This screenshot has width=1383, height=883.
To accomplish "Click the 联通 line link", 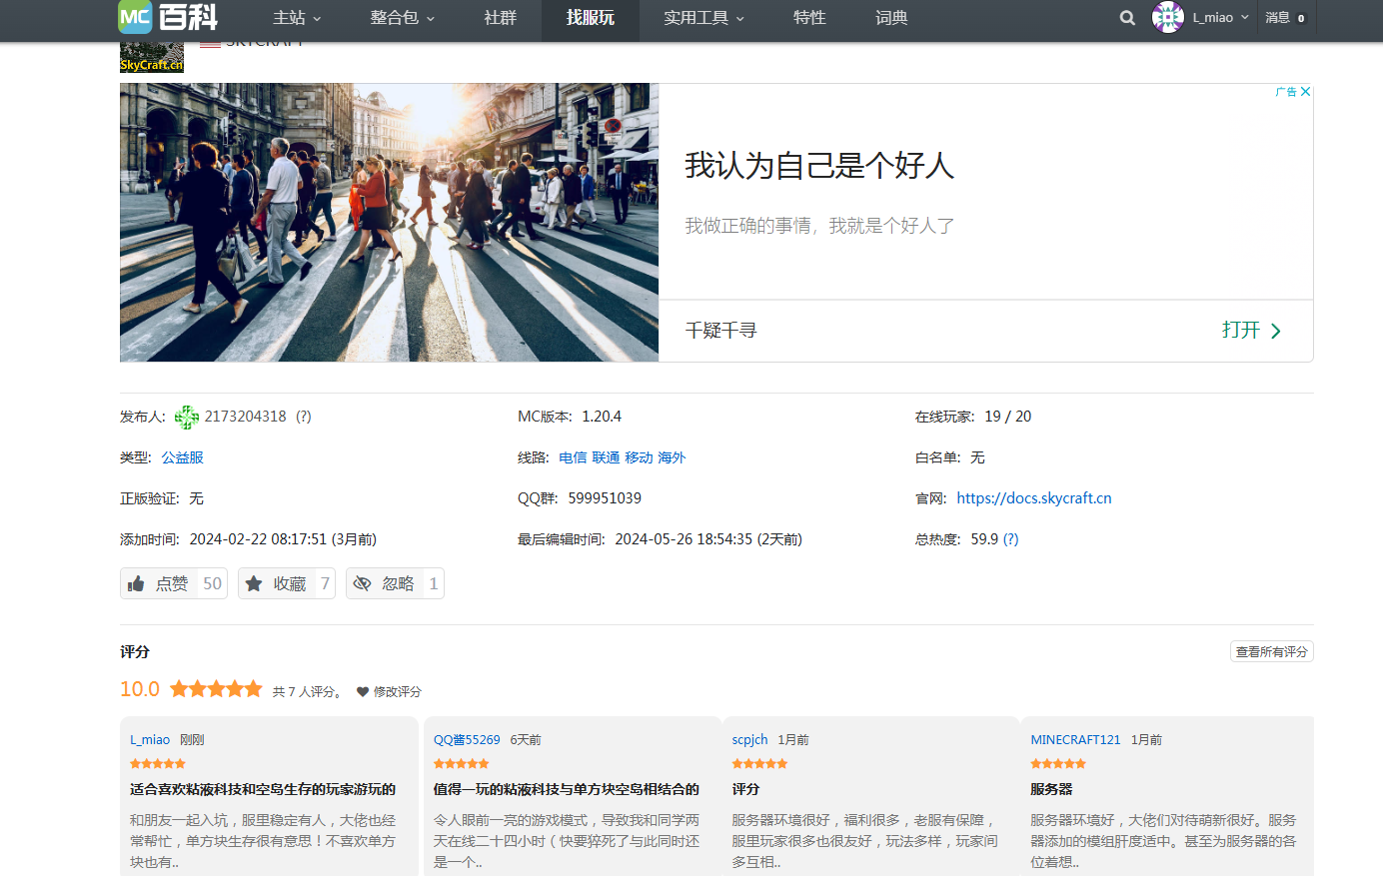I will pos(606,457).
